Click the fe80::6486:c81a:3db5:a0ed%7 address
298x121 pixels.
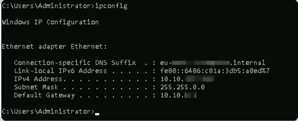pos(215,71)
